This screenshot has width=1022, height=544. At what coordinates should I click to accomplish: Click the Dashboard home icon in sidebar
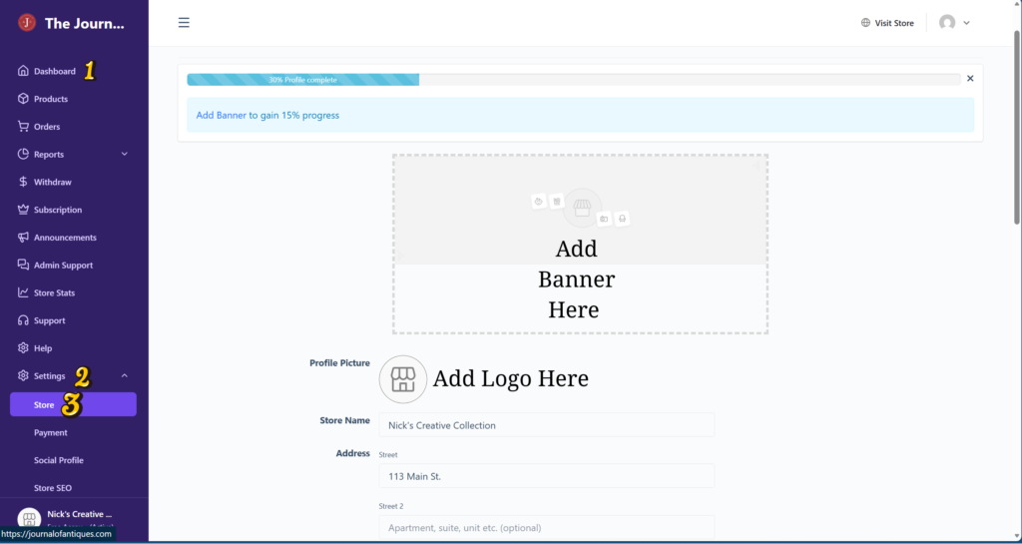point(23,71)
